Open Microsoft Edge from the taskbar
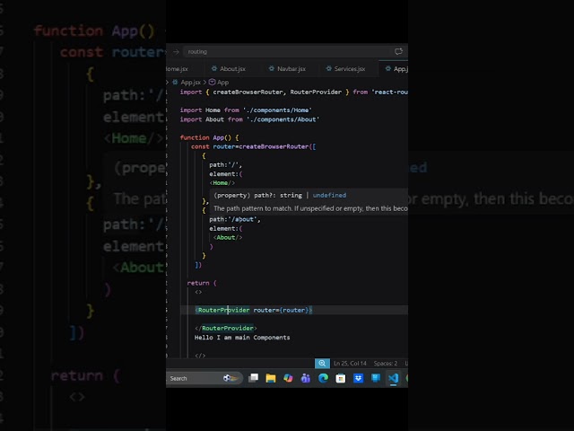 pos(323,378)
